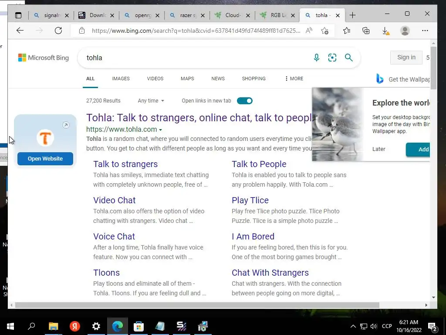
Task: Select the VIDEOS search category
Action: (x=155, y=79)
